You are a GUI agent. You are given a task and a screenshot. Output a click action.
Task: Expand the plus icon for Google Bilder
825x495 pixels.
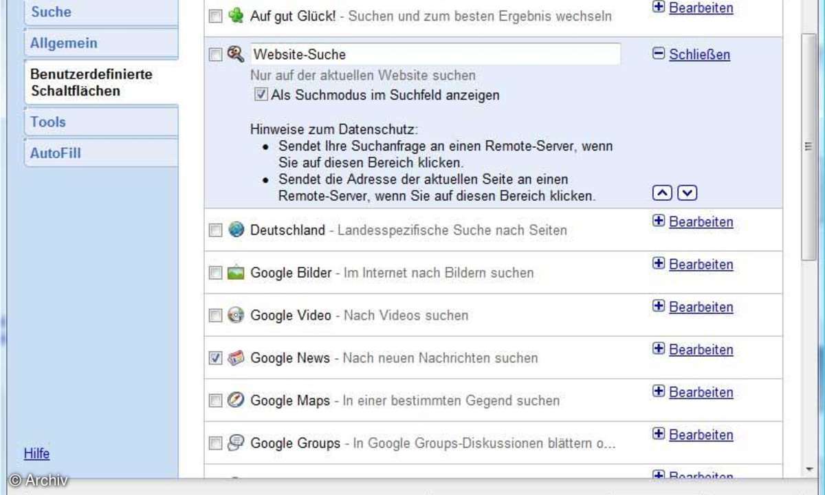pos(659,264)
